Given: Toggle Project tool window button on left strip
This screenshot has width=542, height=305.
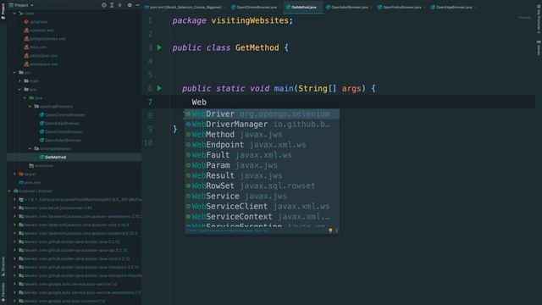Looking at the screenshot, I should (x=3, y=10).
